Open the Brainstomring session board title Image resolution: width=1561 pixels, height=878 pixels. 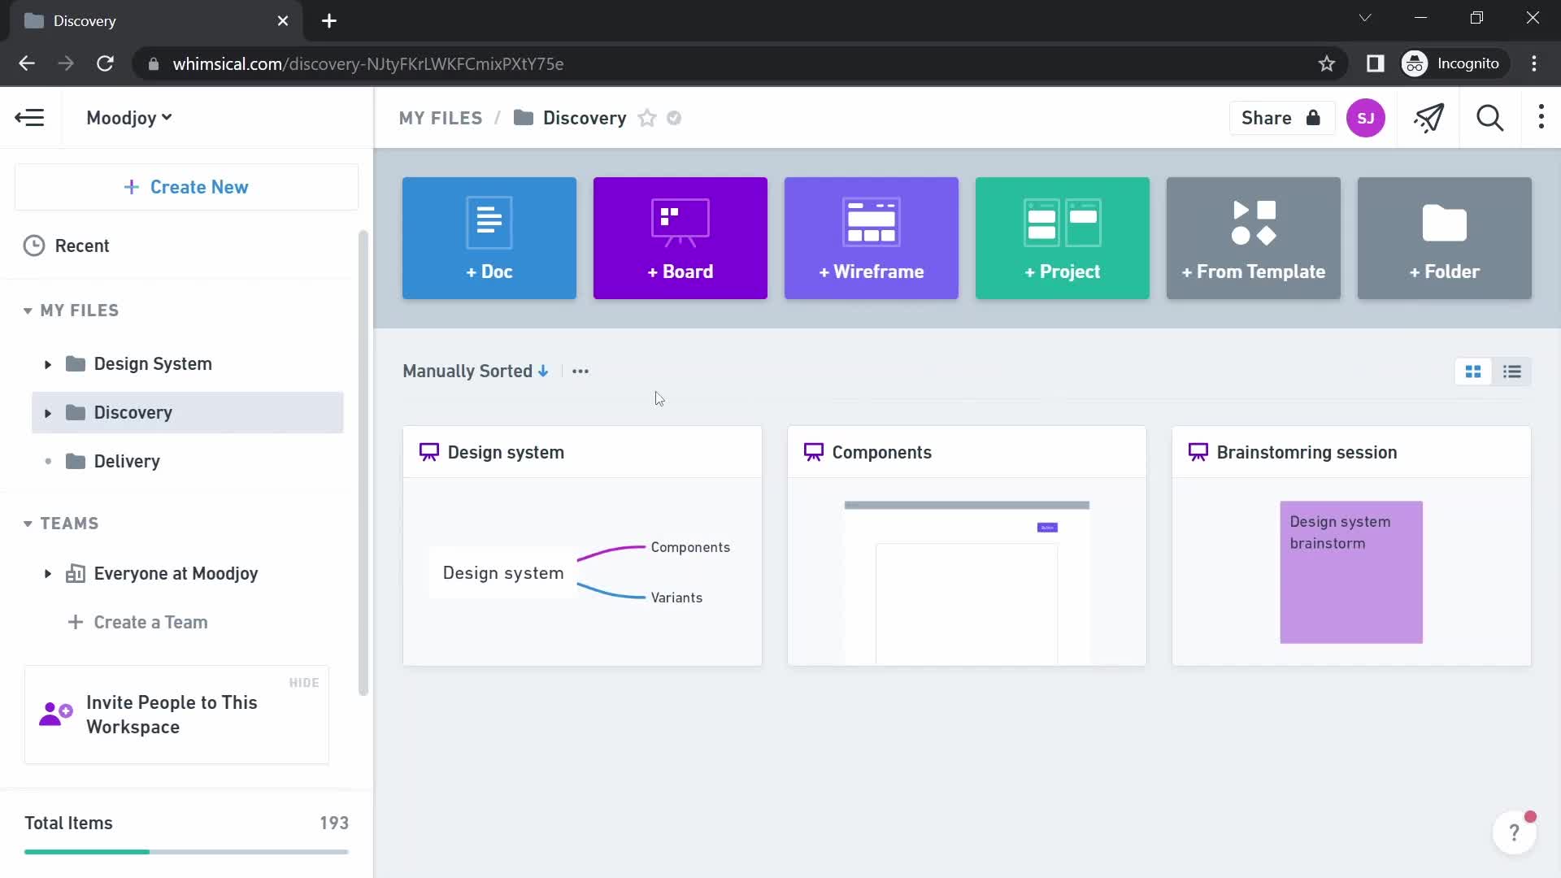point(1307,453)
